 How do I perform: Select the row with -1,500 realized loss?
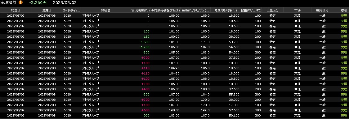pos(174,42)
